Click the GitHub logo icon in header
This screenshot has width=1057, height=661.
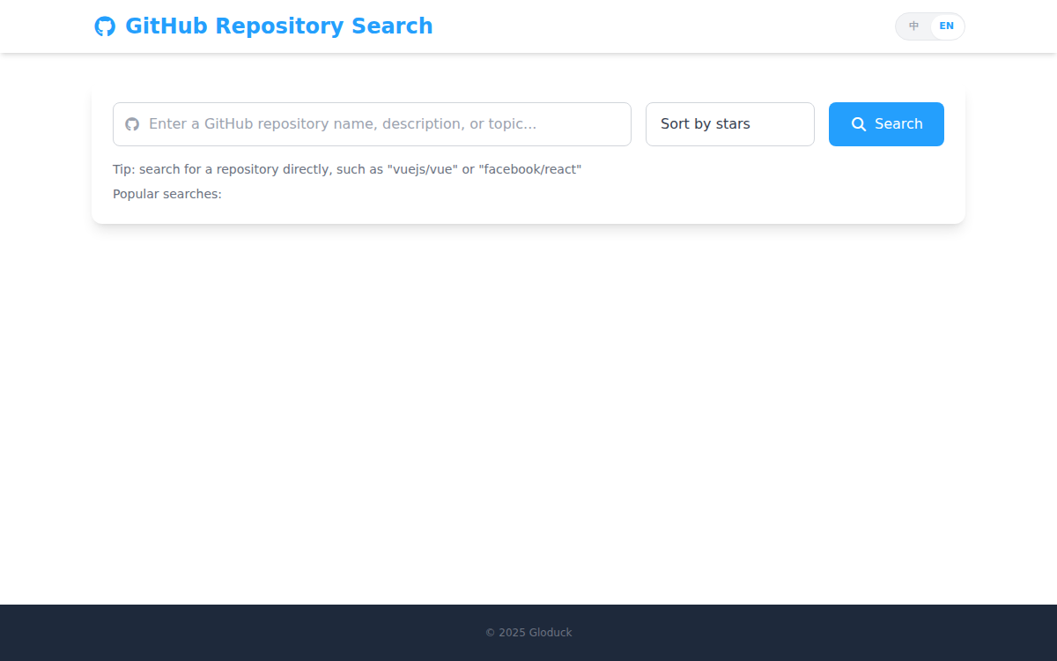[x=105, y=26]
